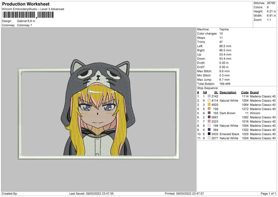
Task: Click the Production Worksheet title
Action: (25, 4)
